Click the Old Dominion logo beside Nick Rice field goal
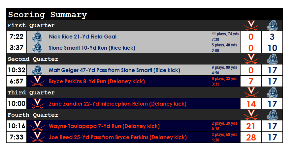The height and width of the screenshot is (151, 292). pyautogui.click(x=37, y=37)
